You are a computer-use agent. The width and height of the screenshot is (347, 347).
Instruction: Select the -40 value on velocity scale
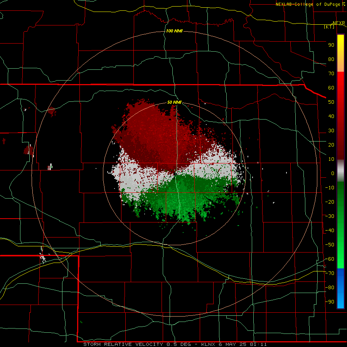point(330,231)
